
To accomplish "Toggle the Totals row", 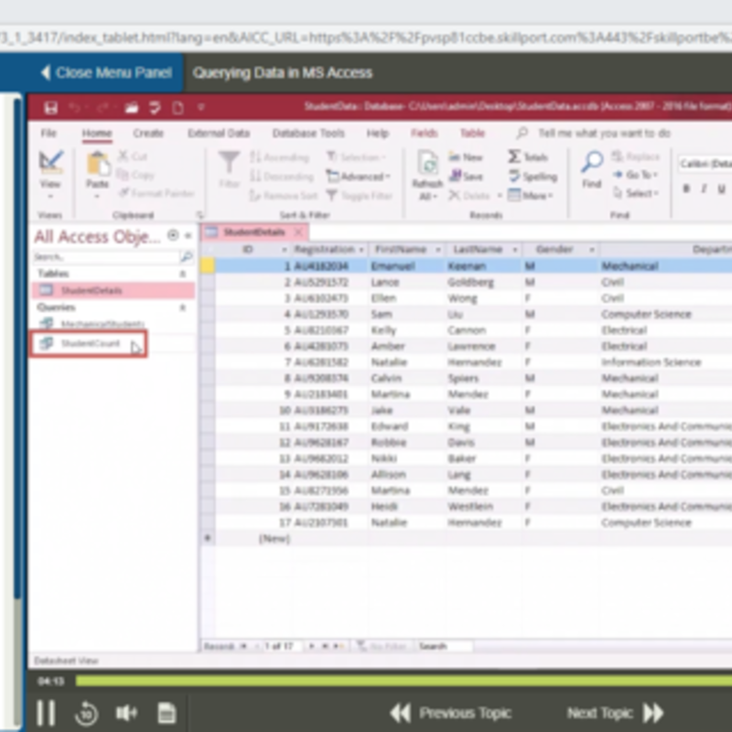I will click(x=528, y=156).
